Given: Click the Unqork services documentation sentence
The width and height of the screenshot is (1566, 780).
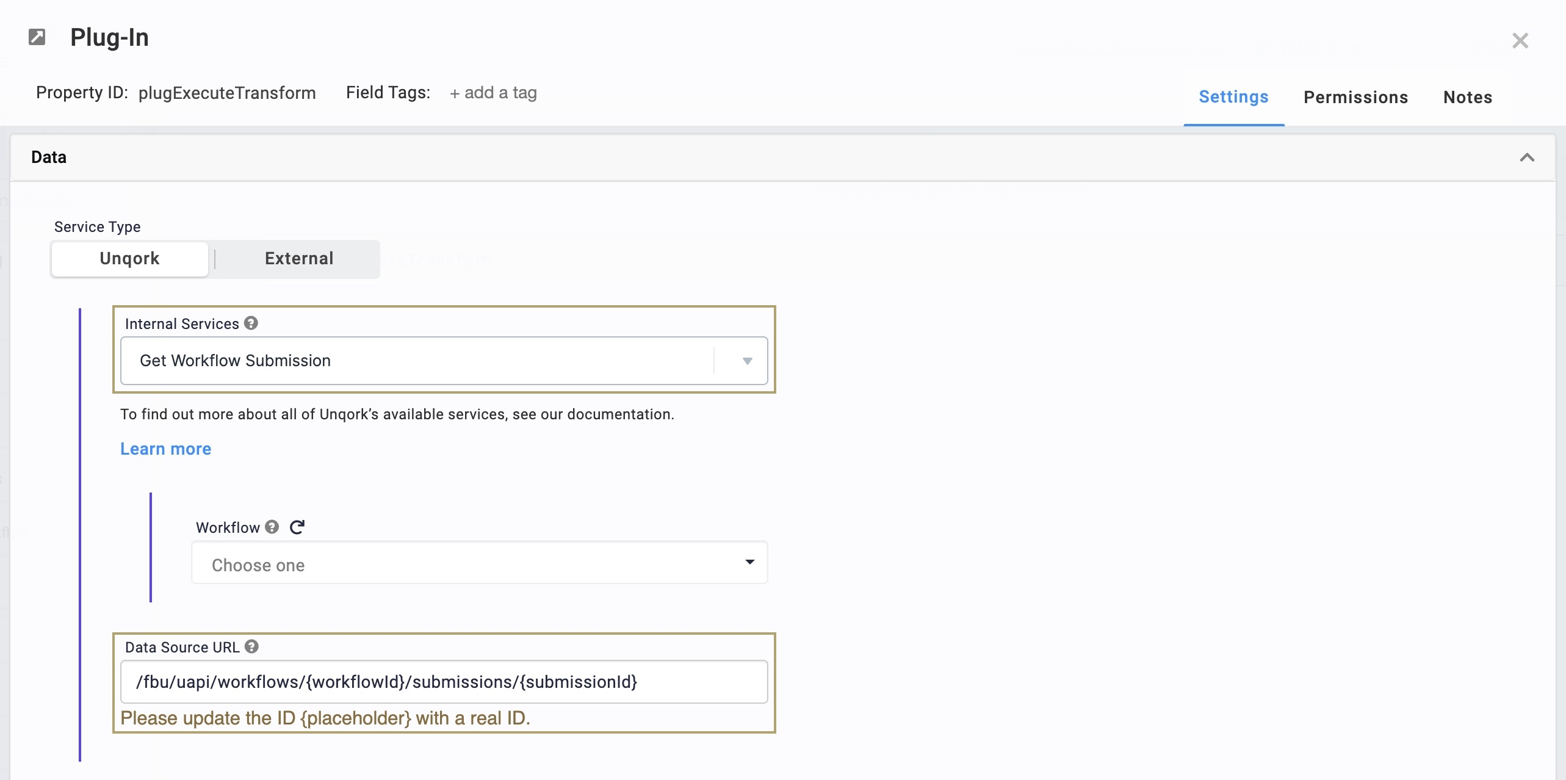Looking at the screenshot, I should click(397, 414).
